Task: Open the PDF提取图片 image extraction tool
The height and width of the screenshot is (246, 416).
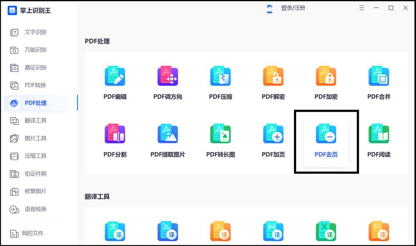Action: tap(167, 138)
